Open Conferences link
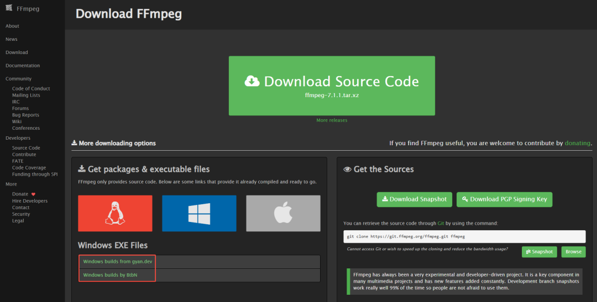Image resolution: width=597 pixels, height=302 pixels. 26,128
